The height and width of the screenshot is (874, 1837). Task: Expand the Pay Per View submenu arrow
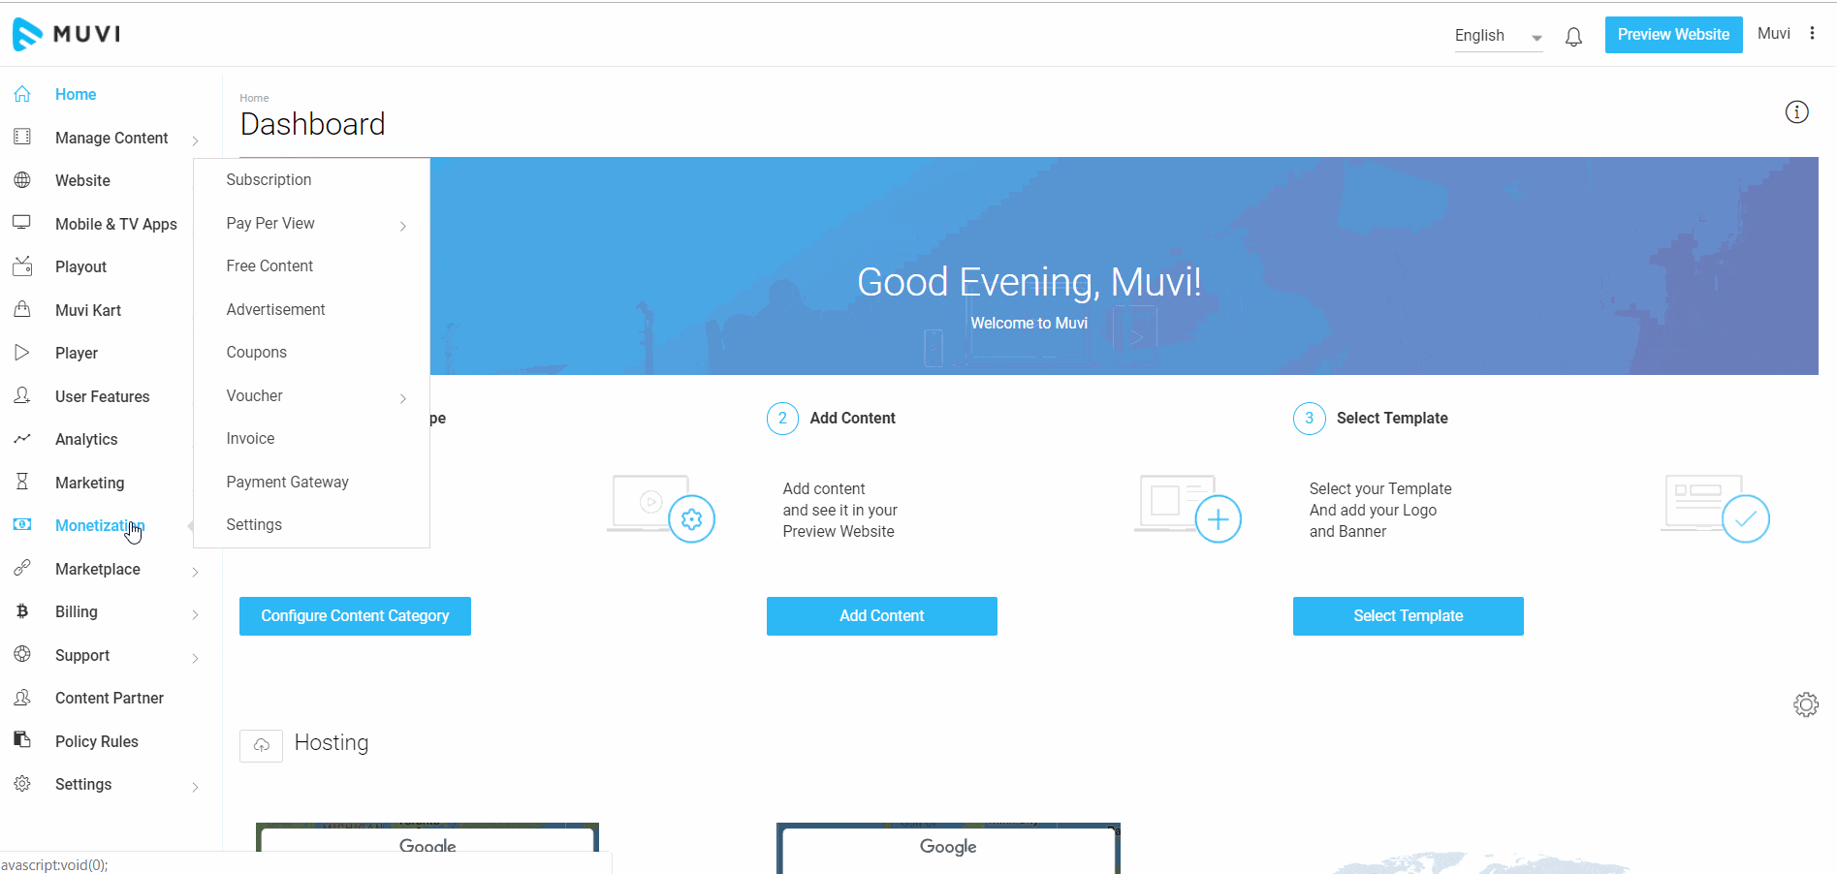[x=403, y=226]
